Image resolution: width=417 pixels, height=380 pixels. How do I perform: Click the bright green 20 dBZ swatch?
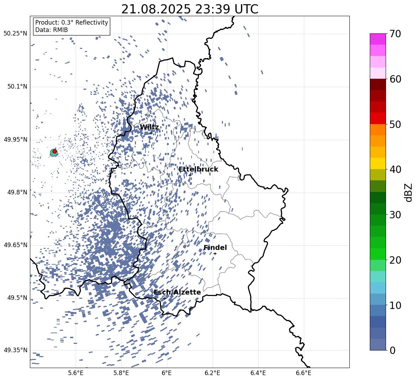point(378,254)
